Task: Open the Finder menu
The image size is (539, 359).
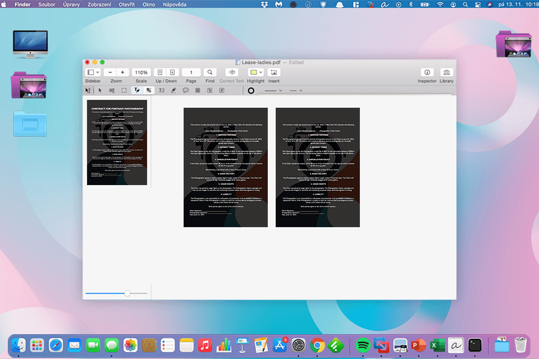Action: click(22, 4)
